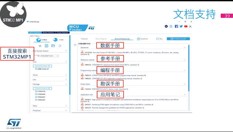Image resolution: width=233 pixels, height=132 pixels.
Task: Open the settings gear icon in MCU Finder
Action: click(x=166, y=27)
